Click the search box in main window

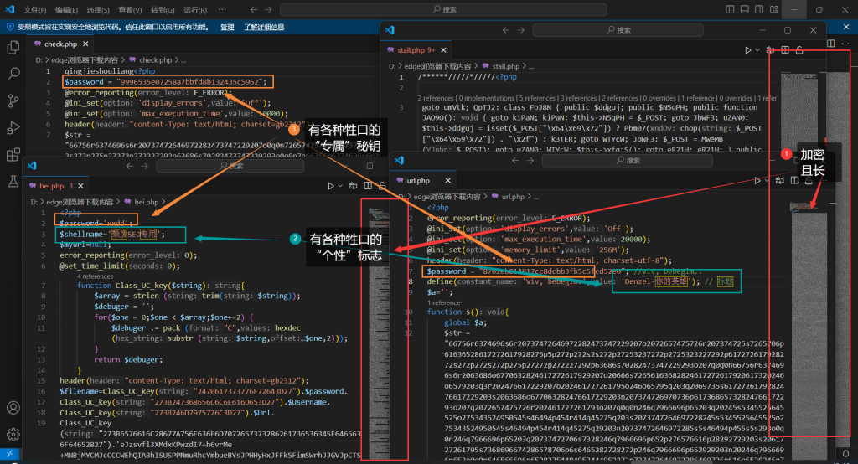point(443,9)
